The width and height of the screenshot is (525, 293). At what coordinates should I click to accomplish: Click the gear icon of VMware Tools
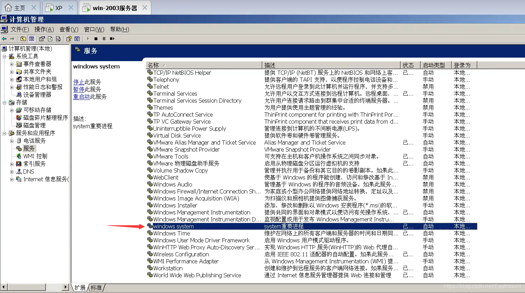pyautogui.click(x=150, y=156)
